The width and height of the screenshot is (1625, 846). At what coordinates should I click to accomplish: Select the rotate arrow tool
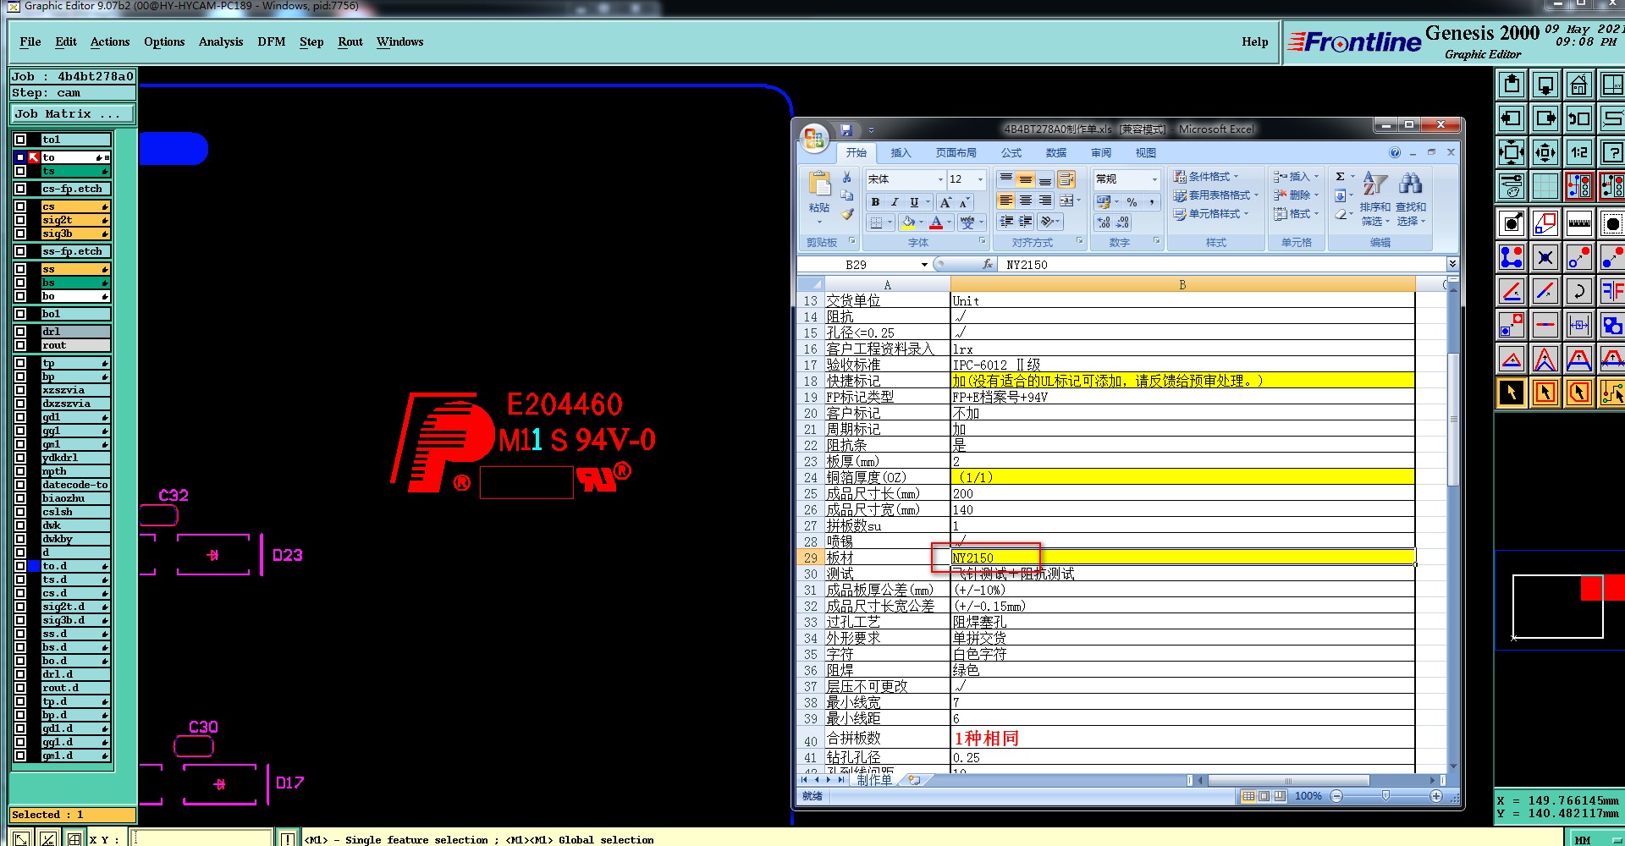1578,291
